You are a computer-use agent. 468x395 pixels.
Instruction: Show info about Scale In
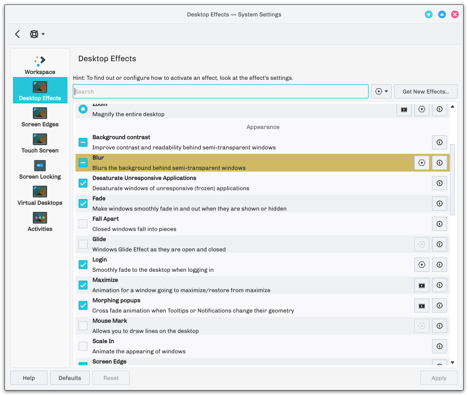pyautogui.click(x=439, y=346)
